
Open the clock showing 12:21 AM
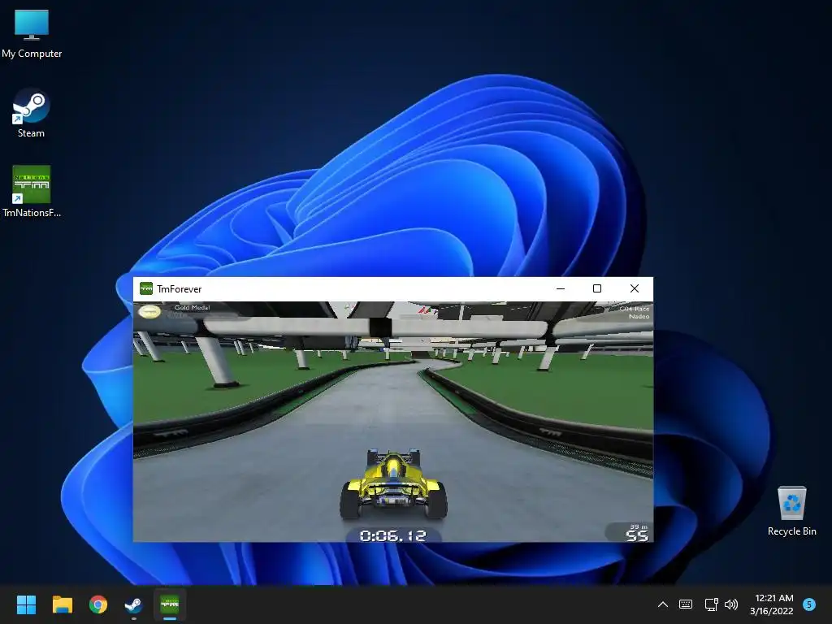[x=772, y=604]
